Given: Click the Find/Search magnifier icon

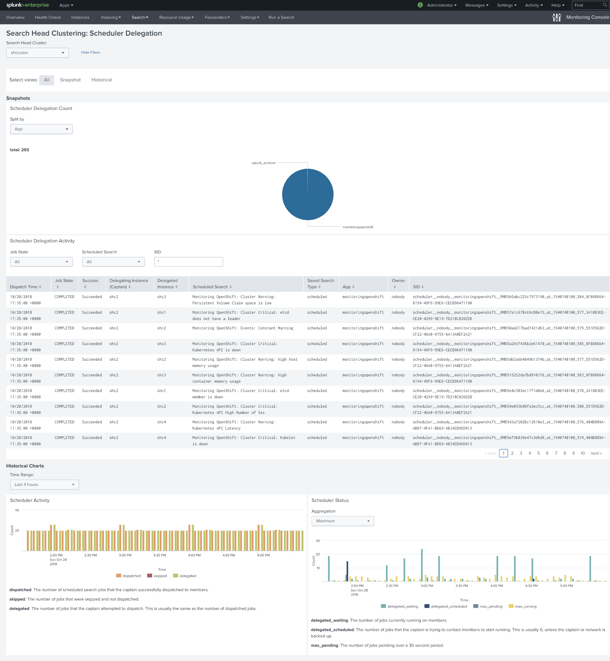Looking at the screenshot, I should (x=604, y=5).
